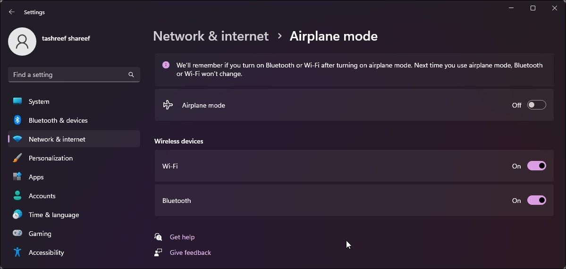Click the Personalization paintbrush icon
Screen dimensions: 566x269
click(17, 158)
